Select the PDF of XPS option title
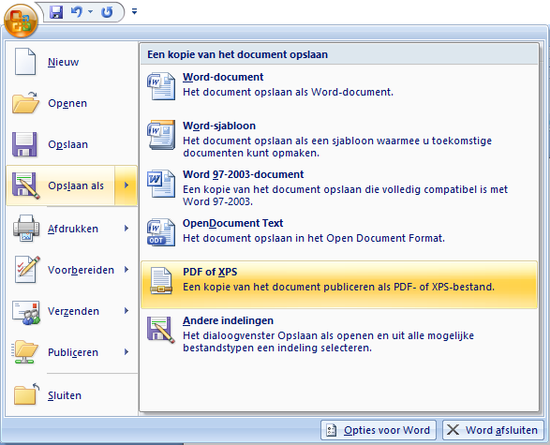Image resolution: width=550 pixels, height=445 pixels. coord(210,272)
